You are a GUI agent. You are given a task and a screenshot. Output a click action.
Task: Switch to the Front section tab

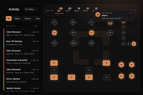(x=68, y=11)
